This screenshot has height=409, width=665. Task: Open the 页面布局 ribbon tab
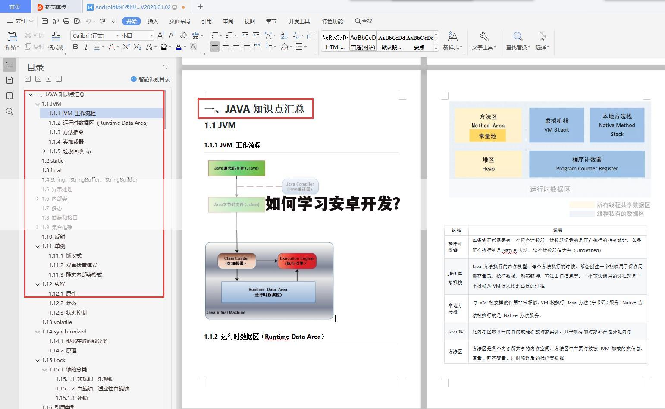(x=179, y=21)
